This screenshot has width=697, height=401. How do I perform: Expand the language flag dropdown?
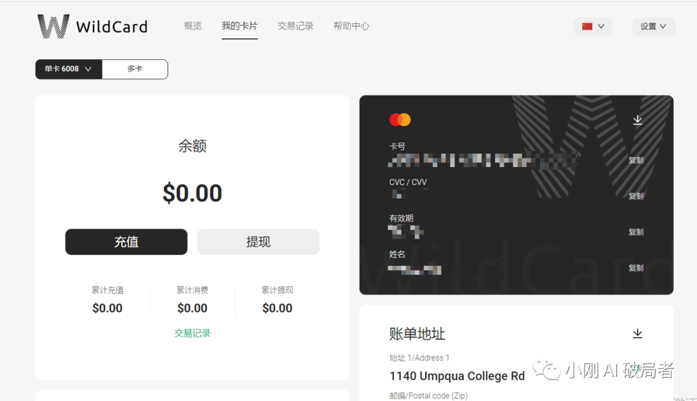pos(601,26)
